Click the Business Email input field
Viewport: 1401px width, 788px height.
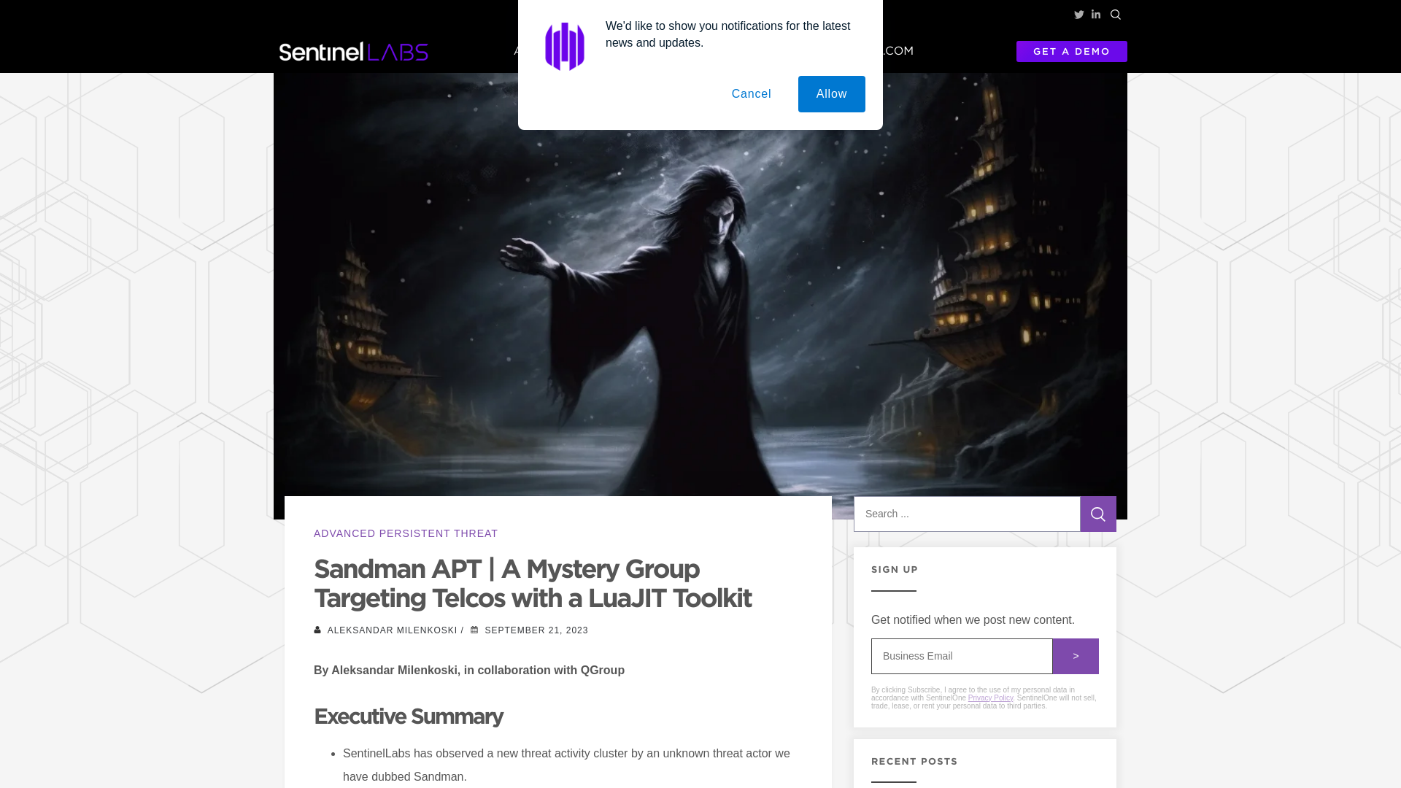coord(961,656)
